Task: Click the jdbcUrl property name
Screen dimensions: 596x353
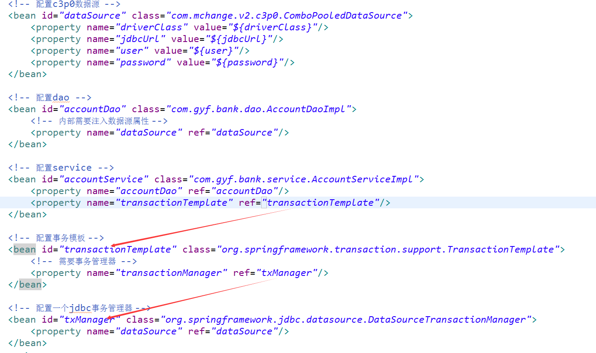Action: click(140, 39)
